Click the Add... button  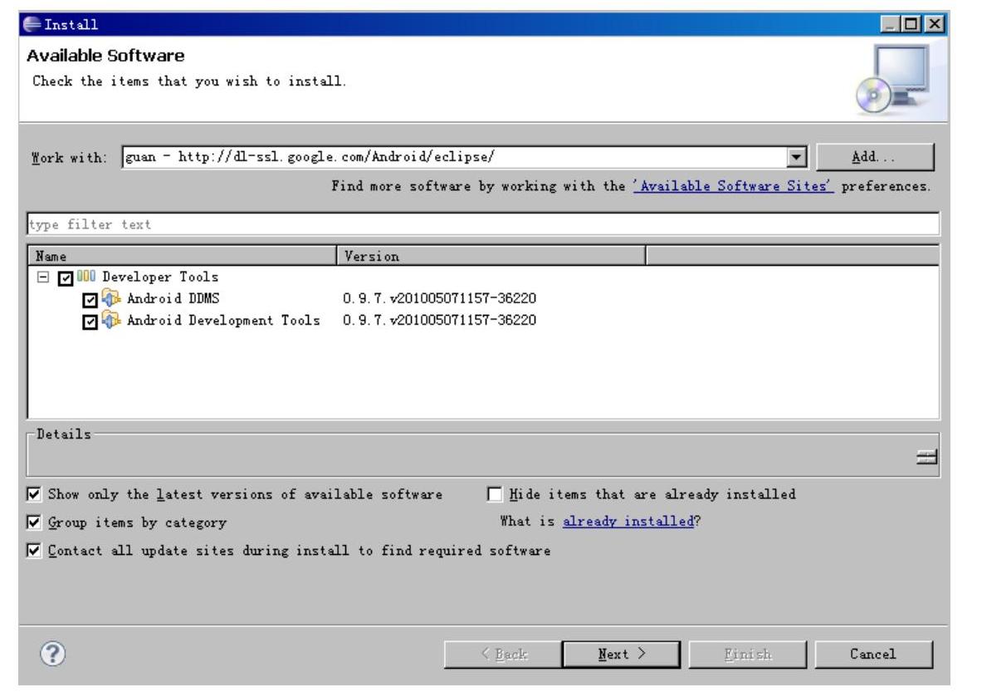tap(874, 157)
